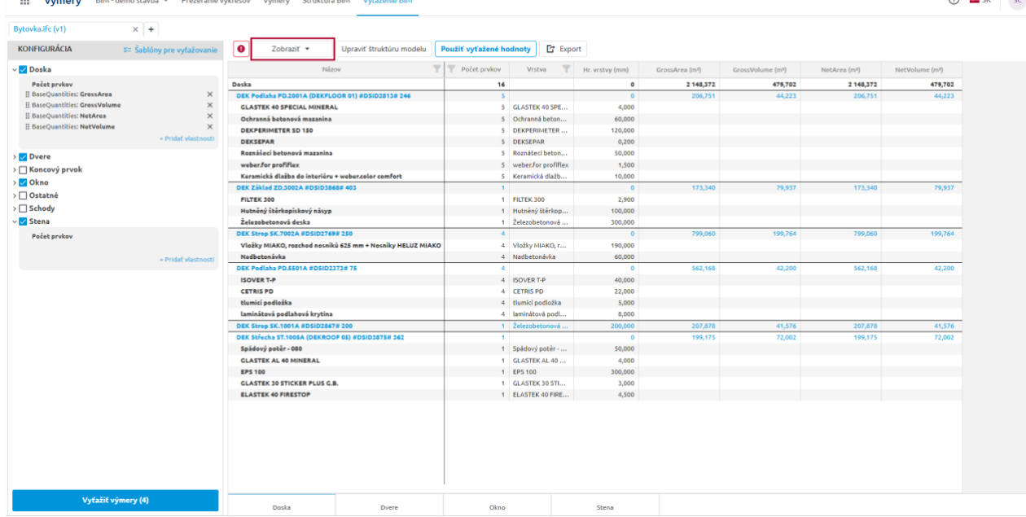
Task: Switch to the Stena bottom tab
Action: (x=605, y=506)
